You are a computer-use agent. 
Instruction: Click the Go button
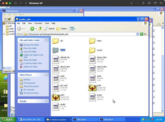tap(143, 34)
